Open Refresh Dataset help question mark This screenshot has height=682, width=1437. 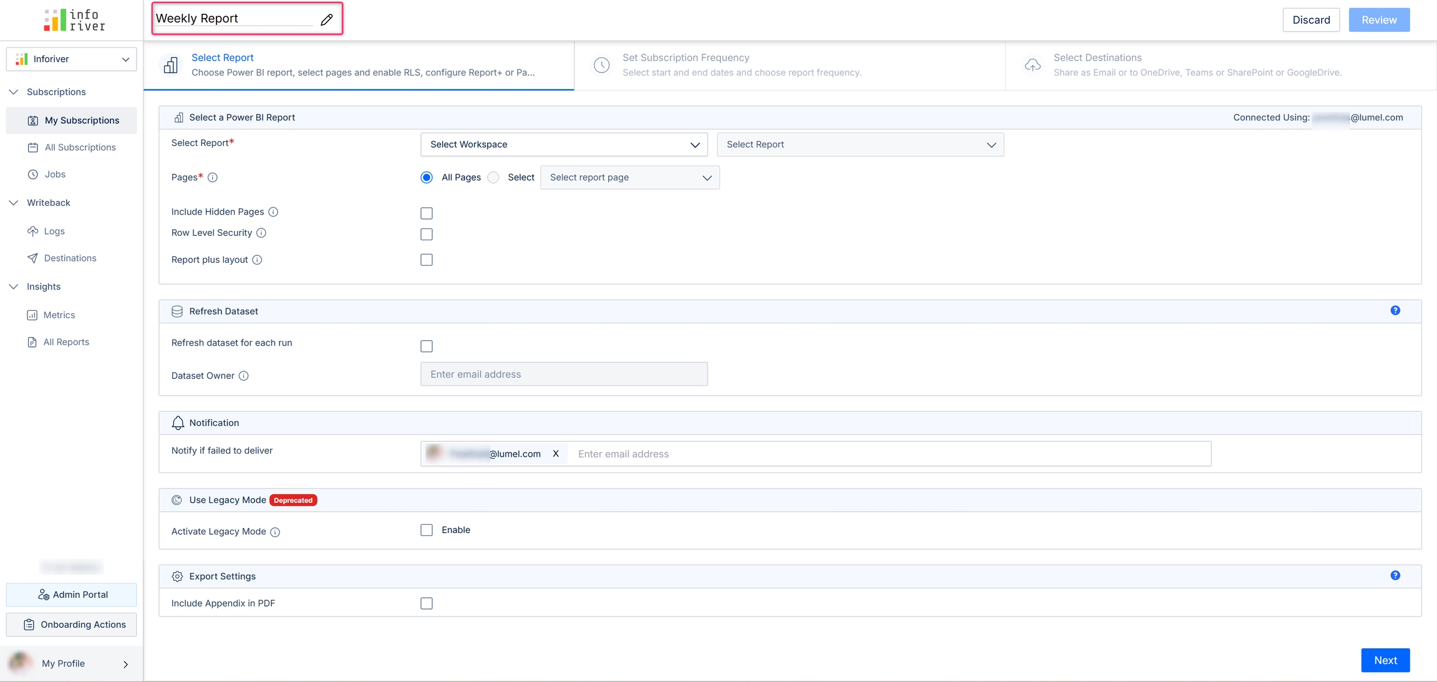(1395, 311)
